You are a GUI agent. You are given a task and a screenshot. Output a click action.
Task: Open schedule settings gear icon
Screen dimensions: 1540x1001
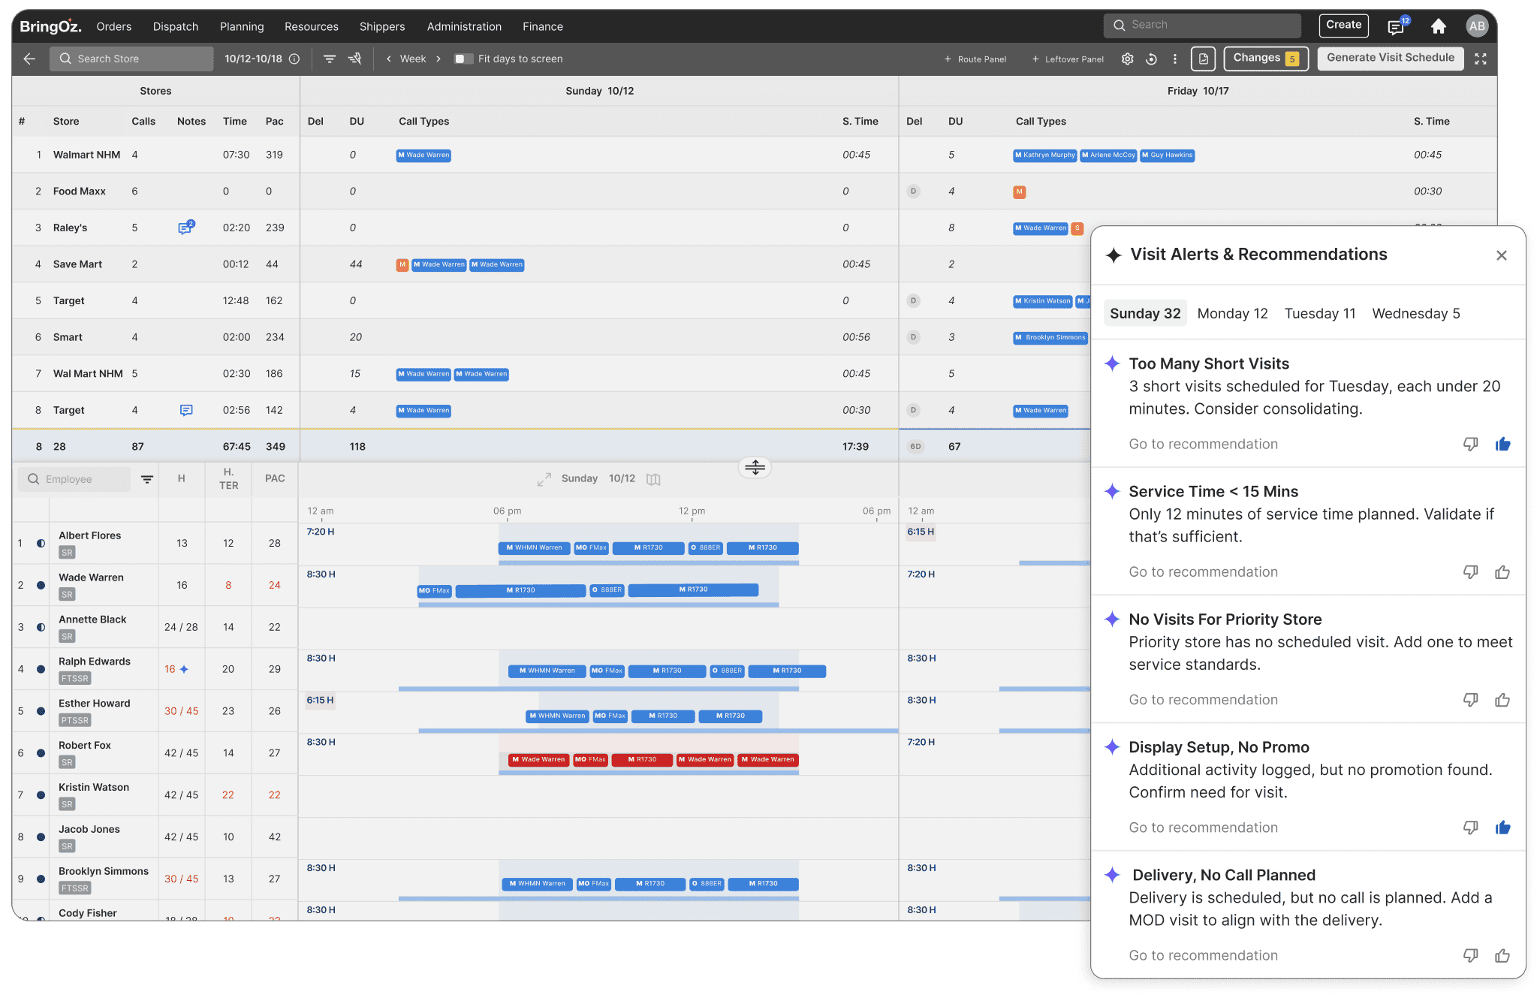[x=1127, y=59]
